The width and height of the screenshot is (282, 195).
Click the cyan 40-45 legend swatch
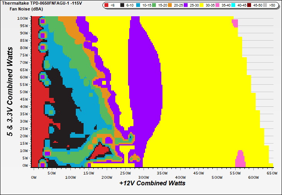click(233, 5)
